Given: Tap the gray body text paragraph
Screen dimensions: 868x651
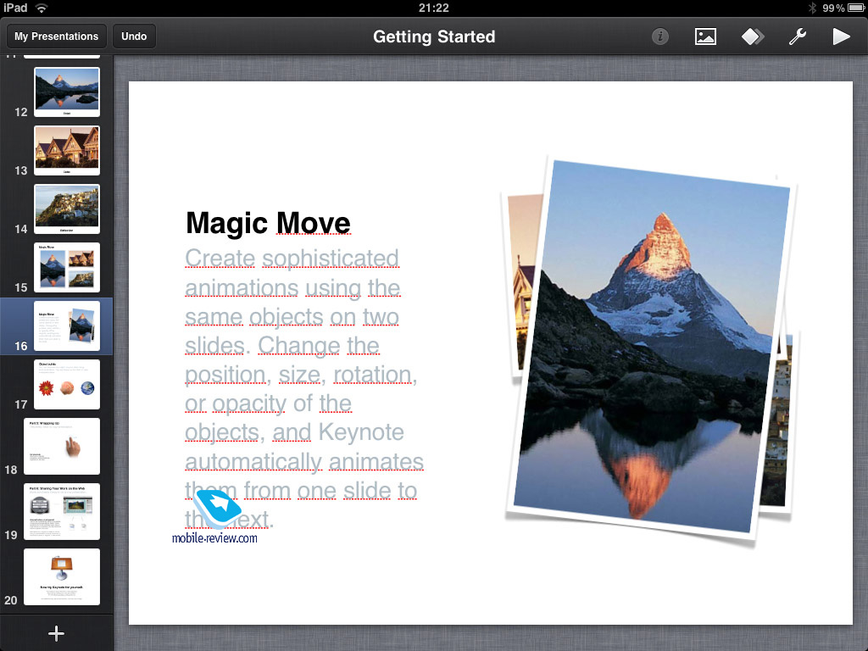Looking at the screenshot, I should (x=302, y=375).
